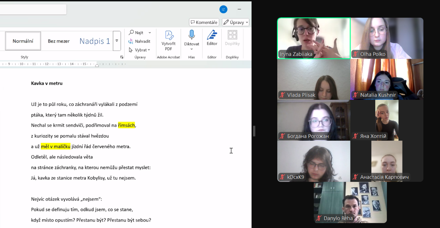Choose the Nadpis 1 heading style

coord(95,41)
